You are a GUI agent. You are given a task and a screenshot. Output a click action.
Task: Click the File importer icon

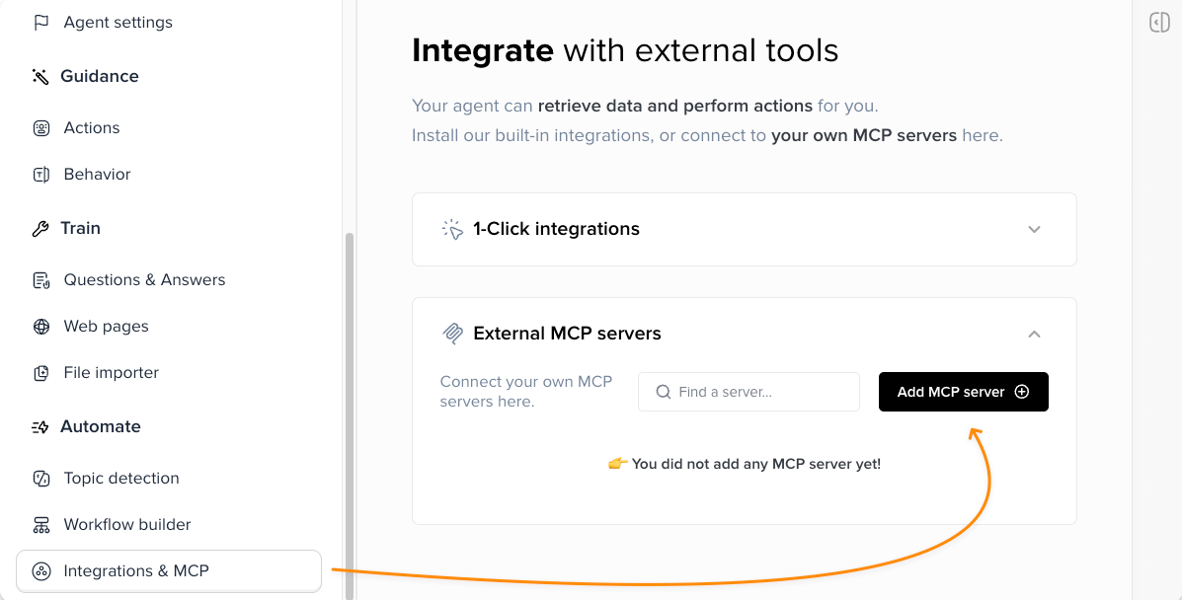click(x=41, y=373)
